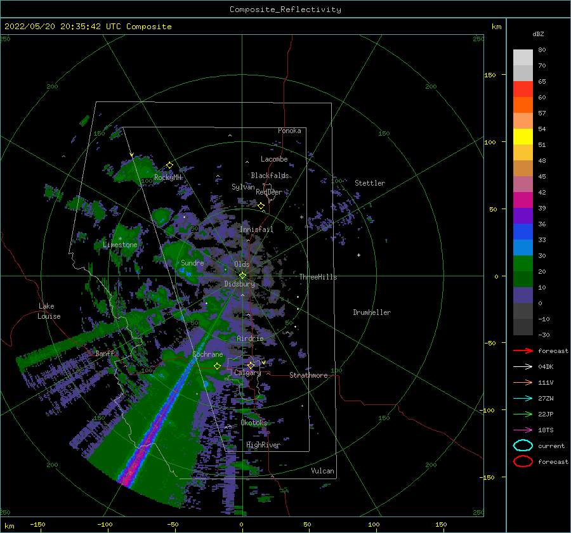Pick the yellow 51-54 dBZ swatch
Viewport: 571px width, 533px height.
523,137
